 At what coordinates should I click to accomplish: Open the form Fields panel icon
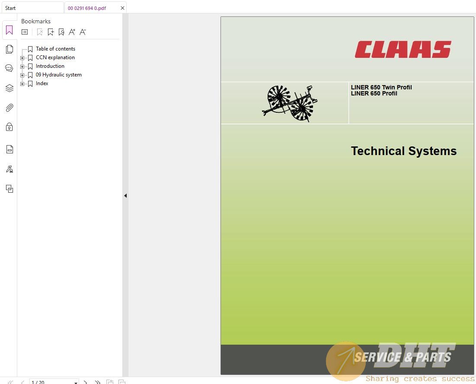coord(10,149)
